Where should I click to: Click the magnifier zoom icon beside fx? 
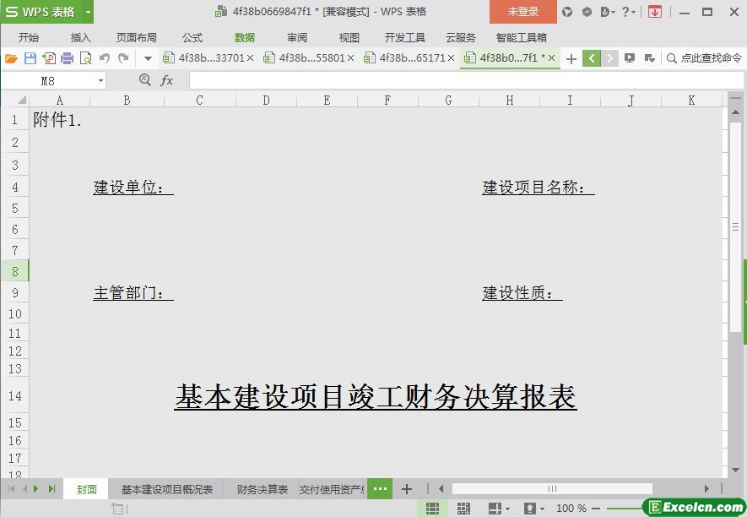tap(145, 79)
